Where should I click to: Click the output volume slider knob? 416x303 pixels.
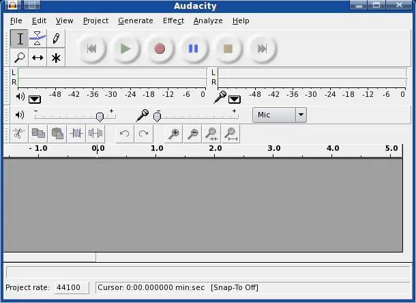click(100, 116)
